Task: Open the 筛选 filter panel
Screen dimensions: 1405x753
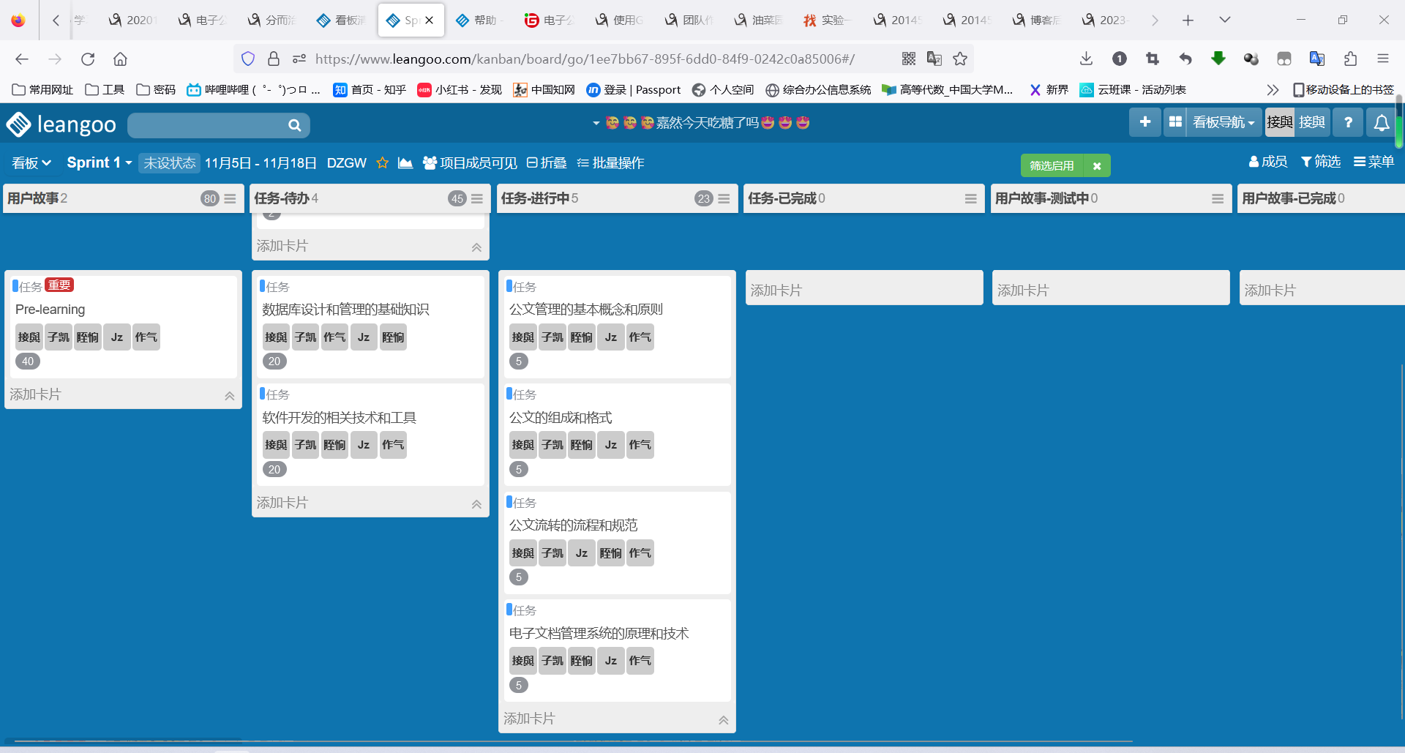Action: (1321, 162)
